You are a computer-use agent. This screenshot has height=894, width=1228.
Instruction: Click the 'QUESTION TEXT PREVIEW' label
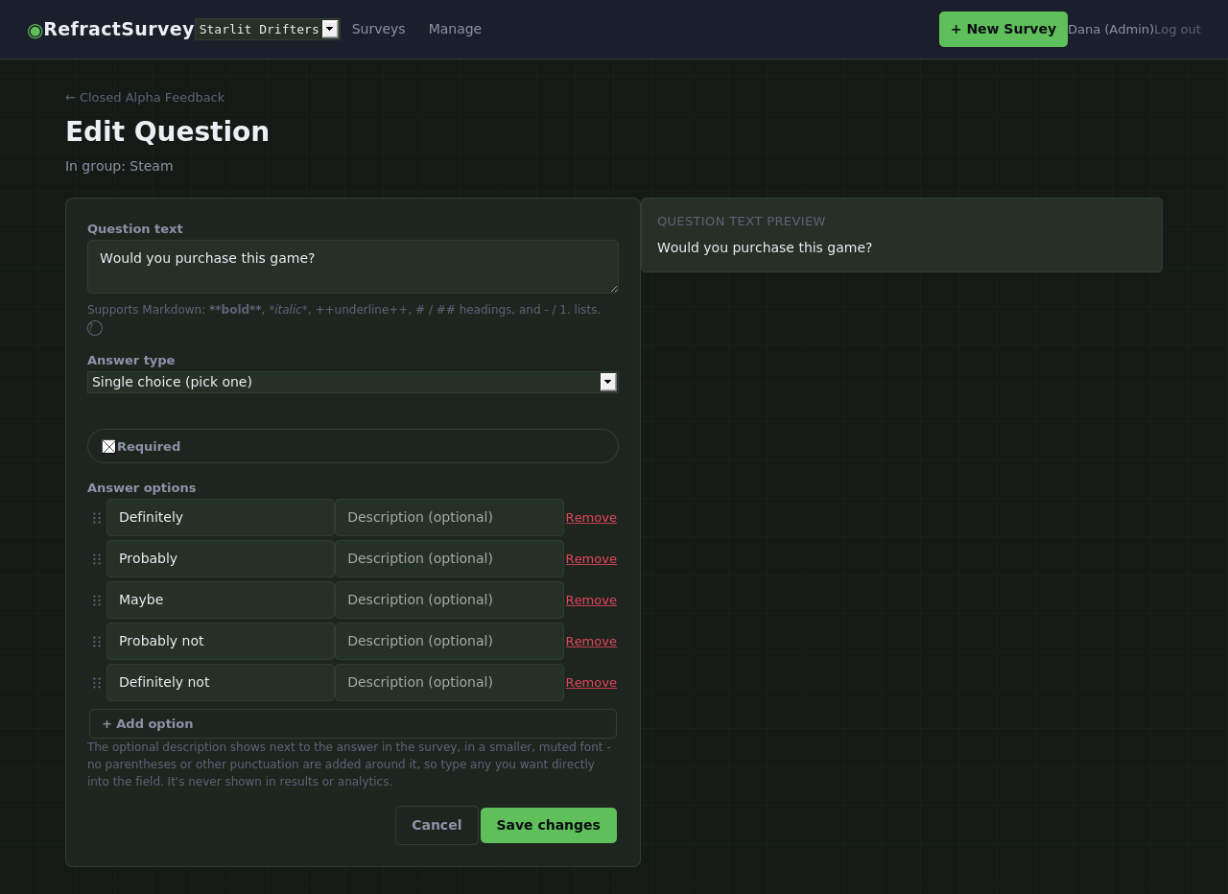point(742,222)
